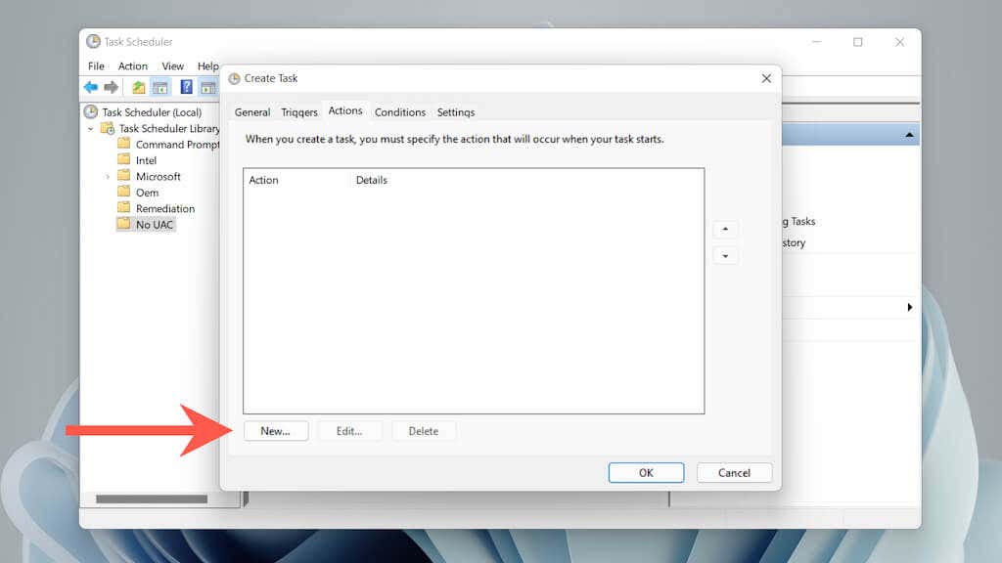
Task: Confirm the task with OK
Action: pos(646,472)
